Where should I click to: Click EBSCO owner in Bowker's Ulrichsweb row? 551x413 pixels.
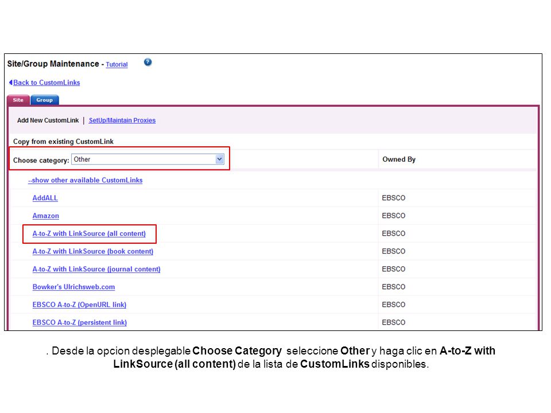point(394,287)
